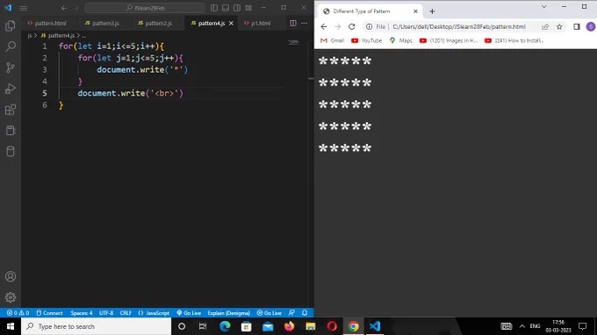Open Run and Debug view
The width and height of the screenshot is (597, 335).
11,89
